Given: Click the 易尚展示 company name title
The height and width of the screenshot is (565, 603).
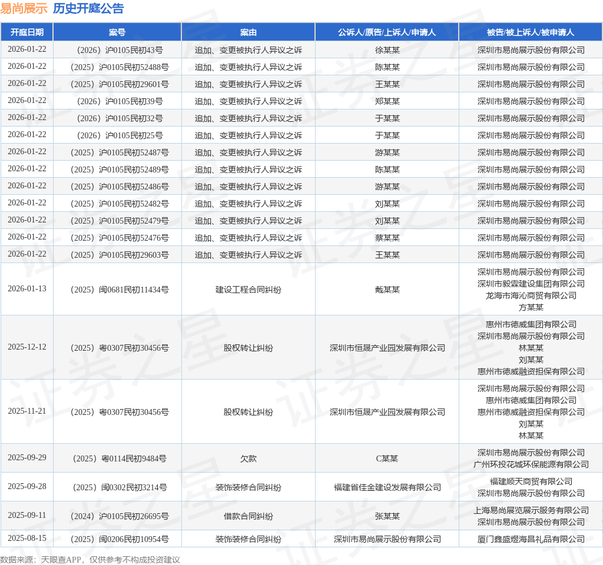Looking at the screenshot, I should (x=24, y=8).
